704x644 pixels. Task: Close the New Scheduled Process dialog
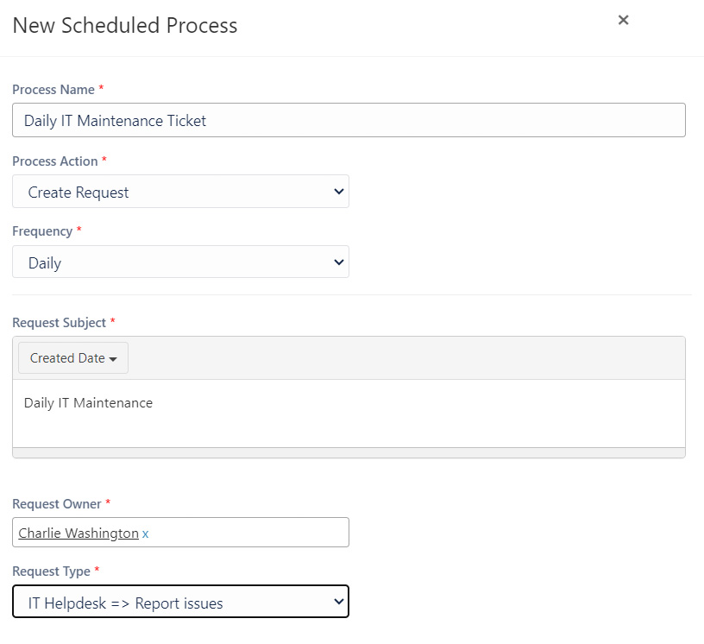[x=623, y=20]
